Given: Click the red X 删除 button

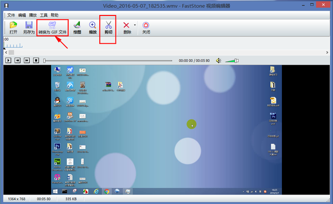Looking at the screenshot, I should (x=127, y=28).
